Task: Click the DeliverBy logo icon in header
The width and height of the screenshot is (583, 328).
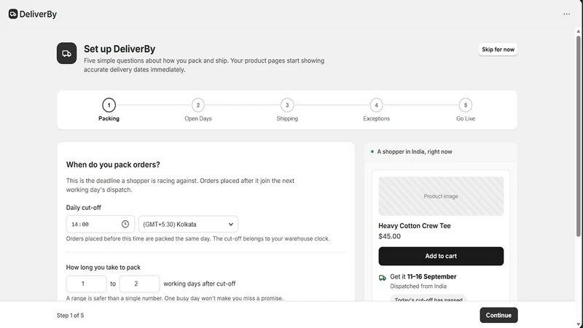Action: click(13, 14)
